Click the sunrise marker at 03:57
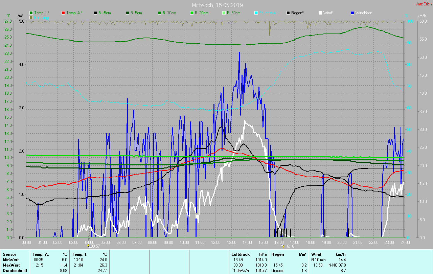This screenshot has height=274, width=433. coord(89,246)
